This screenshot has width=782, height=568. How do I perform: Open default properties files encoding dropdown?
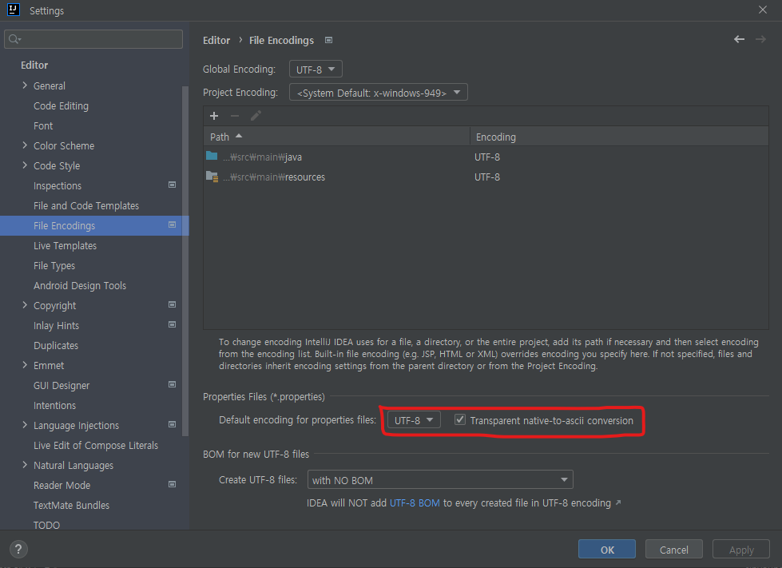tap(414, 420)
